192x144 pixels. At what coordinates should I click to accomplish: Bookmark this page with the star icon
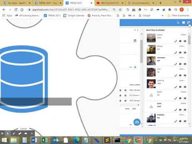click(120, 10)
